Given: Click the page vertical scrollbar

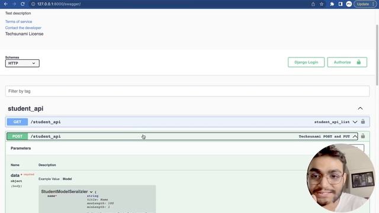Looking at the screenshot, I should click(377, 54).
